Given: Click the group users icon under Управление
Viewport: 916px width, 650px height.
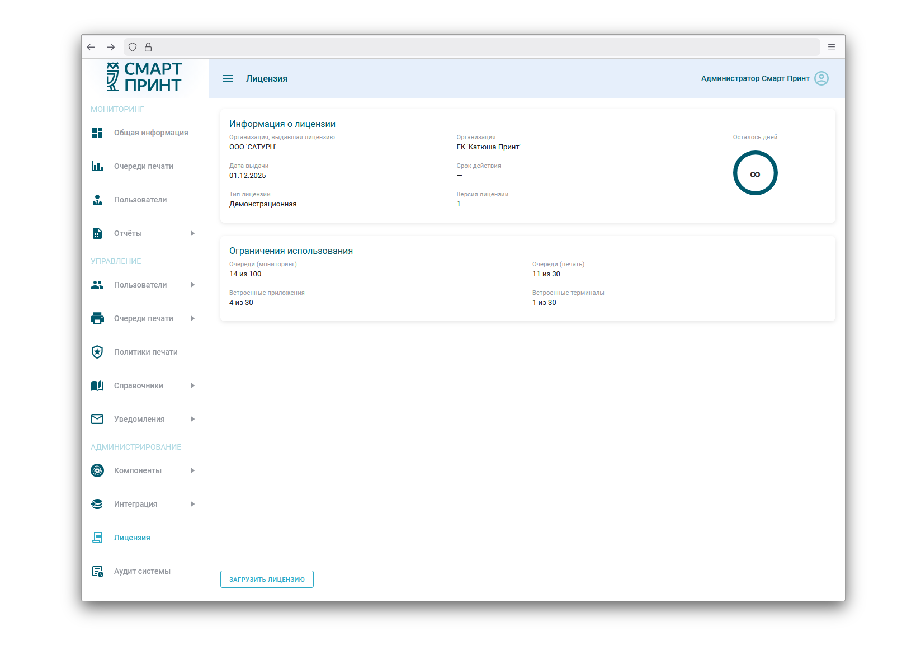Looking at the screenshot, I should pyautogui.click(x=97, y=285).
